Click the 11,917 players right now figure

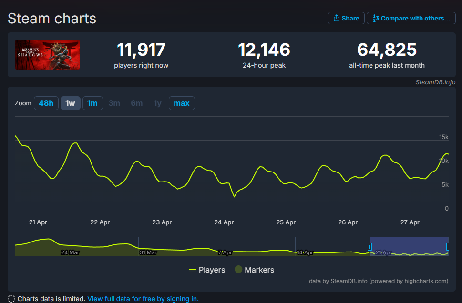pyautogui.click(x=141, y=50)
